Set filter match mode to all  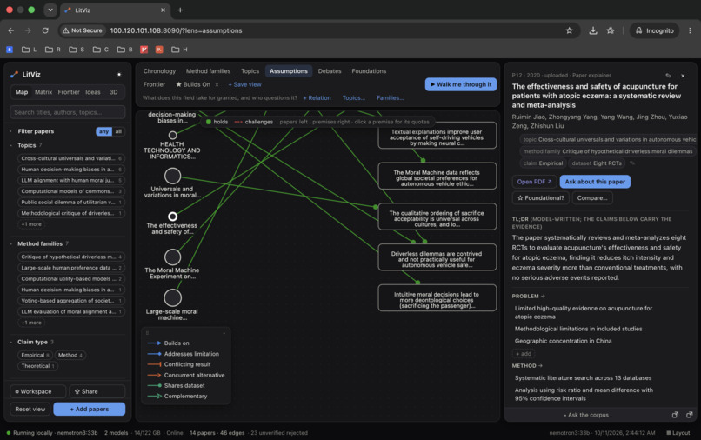click(118, 131)
